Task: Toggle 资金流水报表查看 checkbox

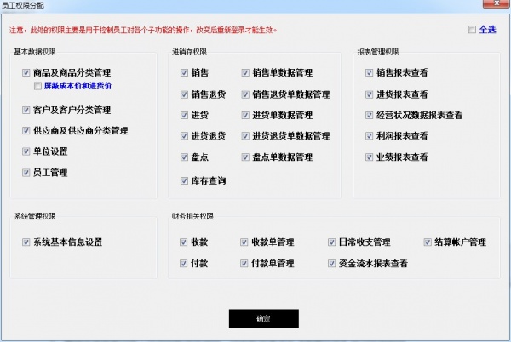Action: [331, 263]
